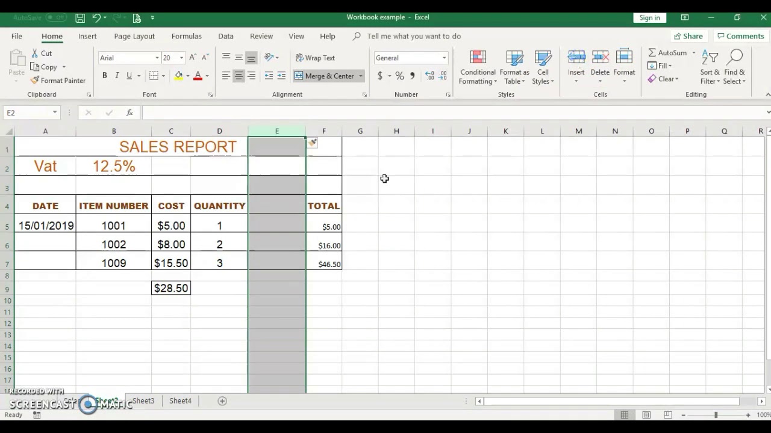771x433 pixels.
Task: Toggle Bold formatting
Action: (x=105, y=76)
